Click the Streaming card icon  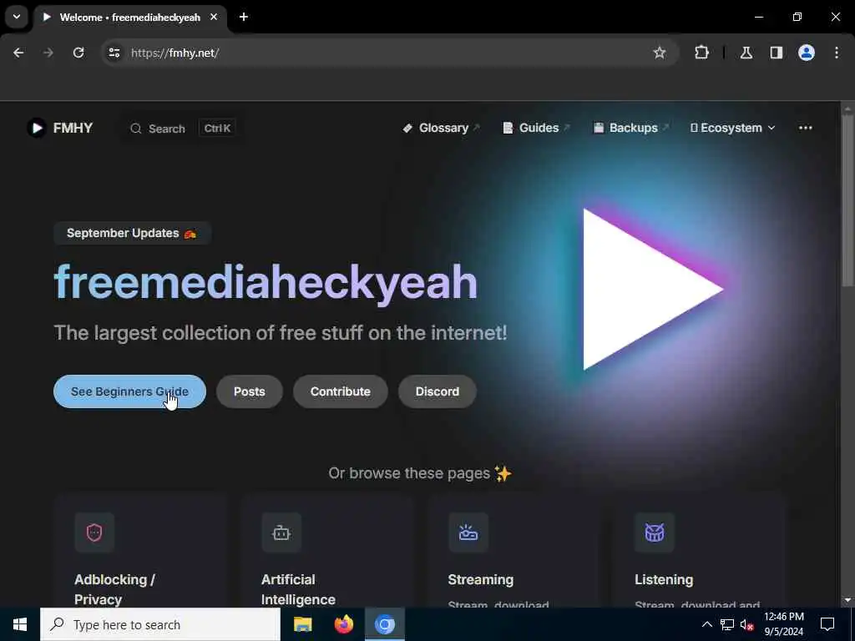pos(468,532)
